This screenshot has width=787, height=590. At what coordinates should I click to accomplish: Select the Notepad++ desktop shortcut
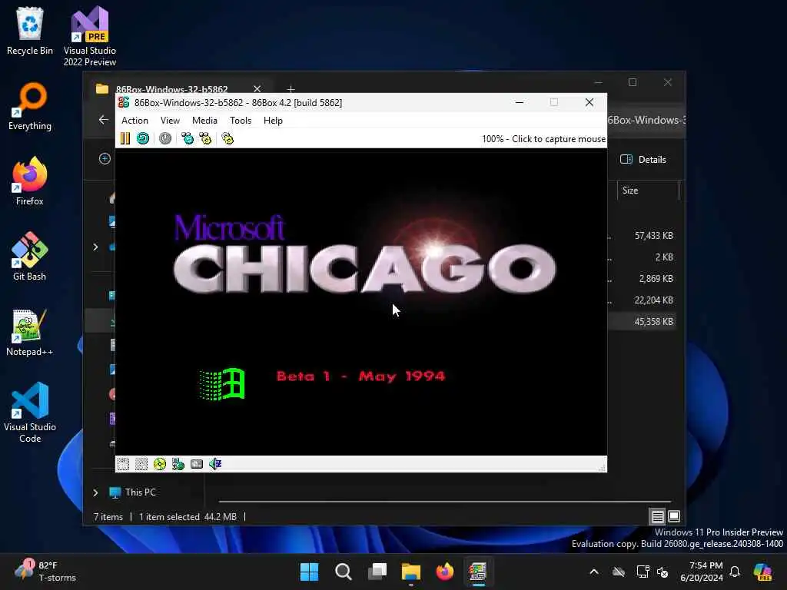30,332
